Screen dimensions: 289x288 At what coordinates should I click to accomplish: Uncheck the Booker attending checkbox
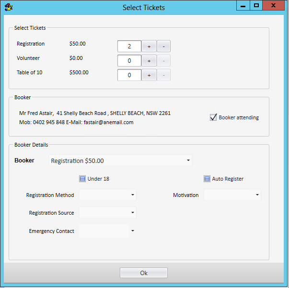tap(214, 117)
